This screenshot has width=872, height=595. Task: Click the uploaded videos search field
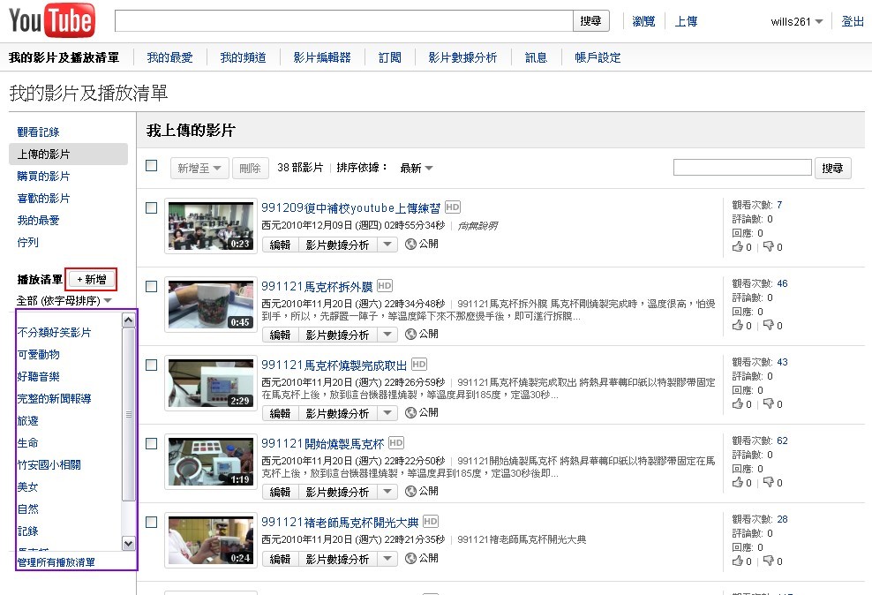742,168
